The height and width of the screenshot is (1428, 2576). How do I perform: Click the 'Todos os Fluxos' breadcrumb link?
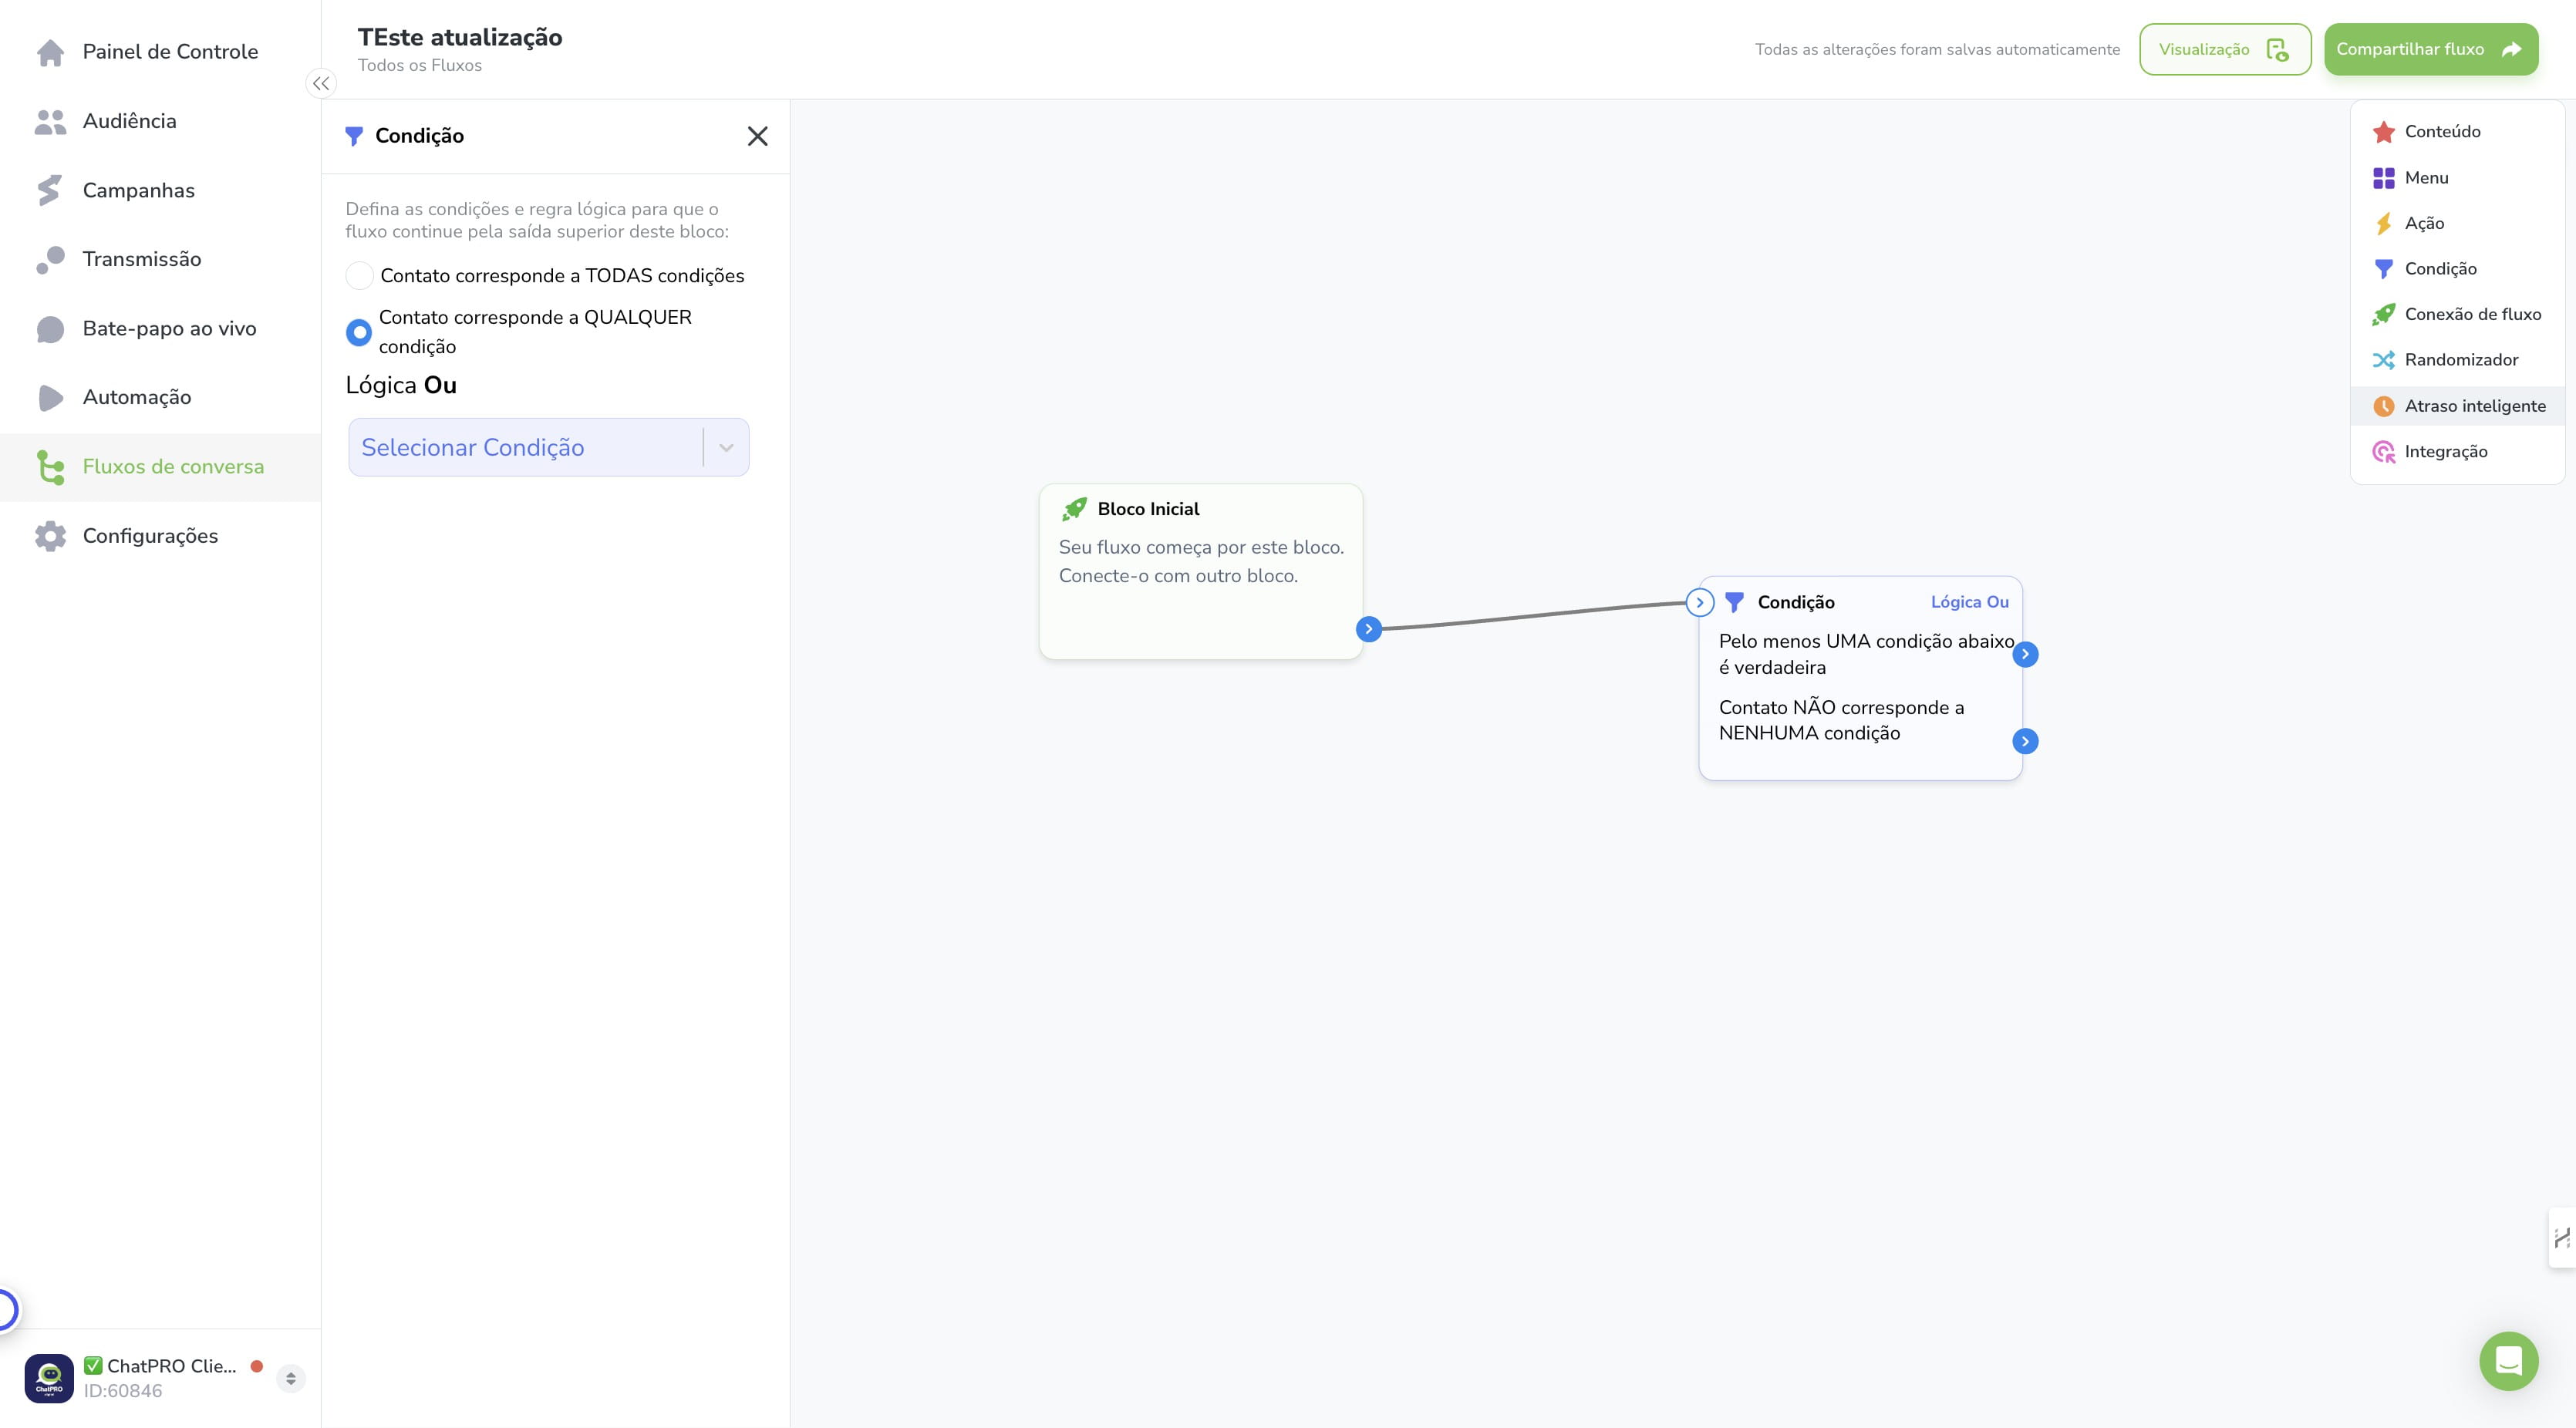(x=420, y=66)
